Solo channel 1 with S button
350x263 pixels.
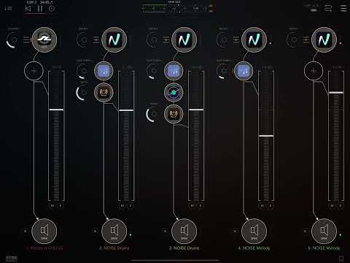click(x=61, y=206)
